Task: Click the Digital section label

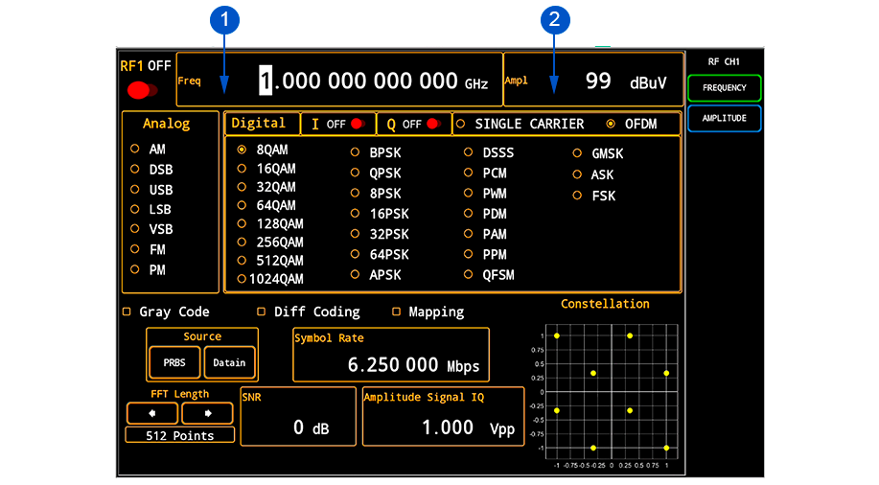Action: point(258,123)
